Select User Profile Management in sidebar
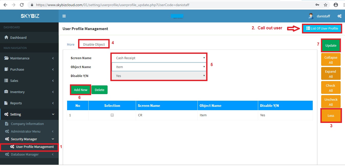This screenshot has width=345, height=166. tap(35, 147)
